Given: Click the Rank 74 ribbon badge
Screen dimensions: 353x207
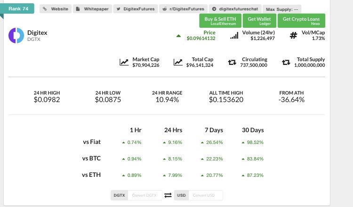Looking at the screenshot, I should (17, 8).
